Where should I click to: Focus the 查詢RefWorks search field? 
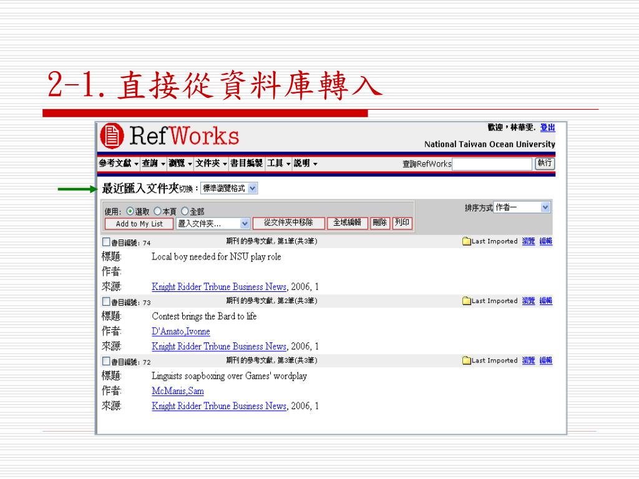[492, 164]
